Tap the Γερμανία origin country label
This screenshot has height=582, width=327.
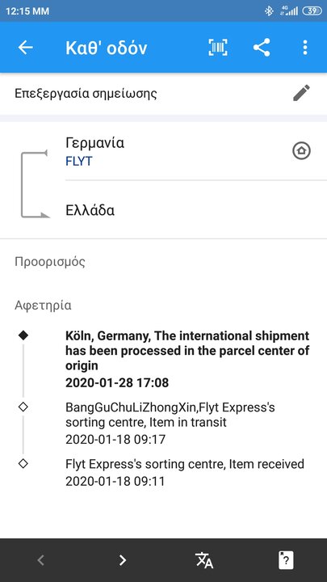point(95,143)
